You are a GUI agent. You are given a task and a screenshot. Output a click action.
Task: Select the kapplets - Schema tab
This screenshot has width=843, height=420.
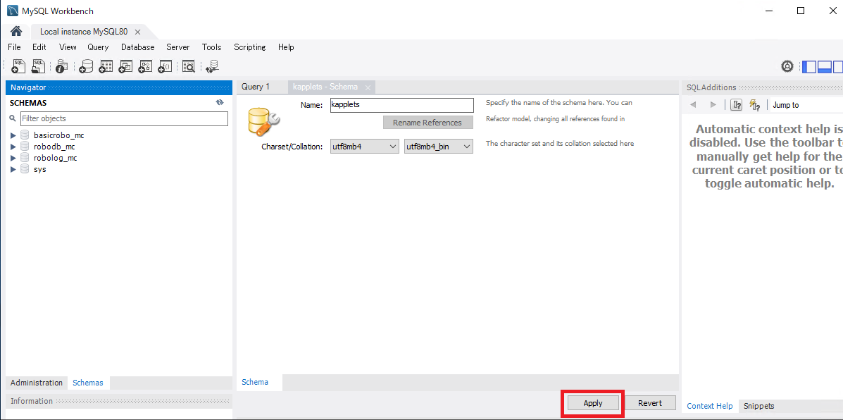[325, 87]
